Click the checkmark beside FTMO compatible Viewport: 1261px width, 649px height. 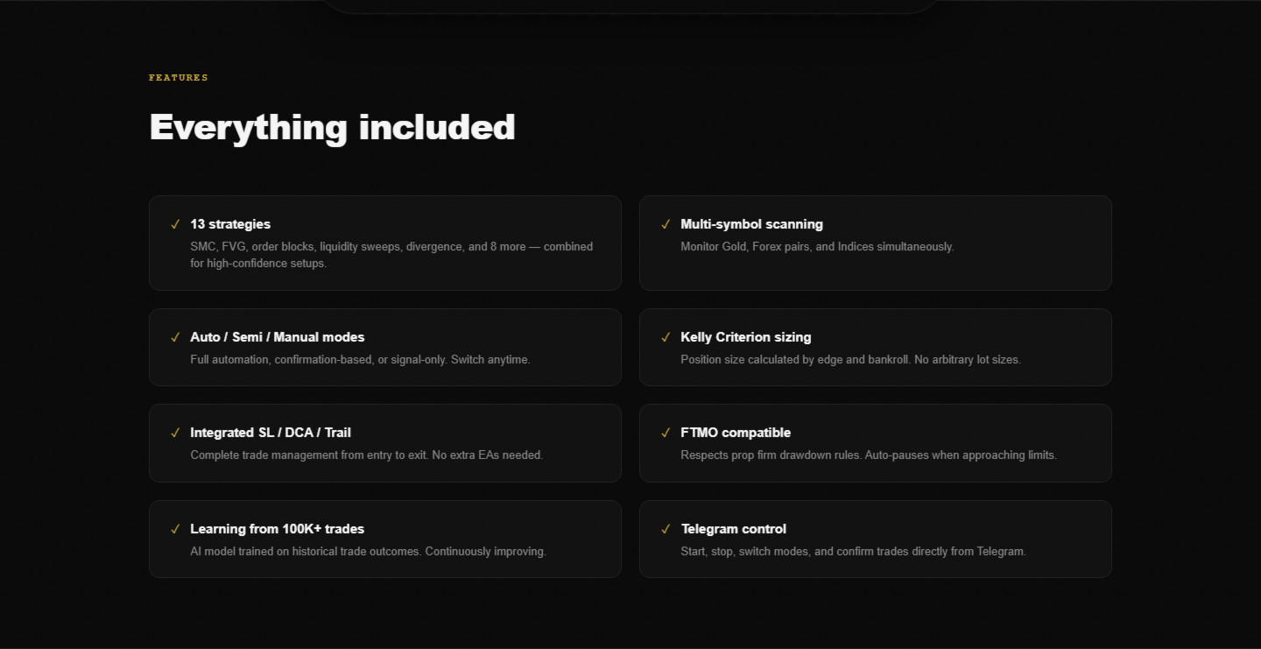(666, 433)
